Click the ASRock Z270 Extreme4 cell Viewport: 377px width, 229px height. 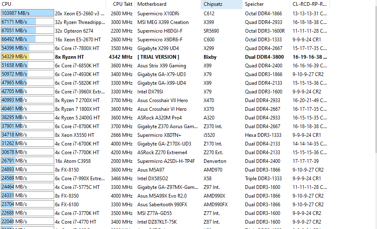[162, 152]
